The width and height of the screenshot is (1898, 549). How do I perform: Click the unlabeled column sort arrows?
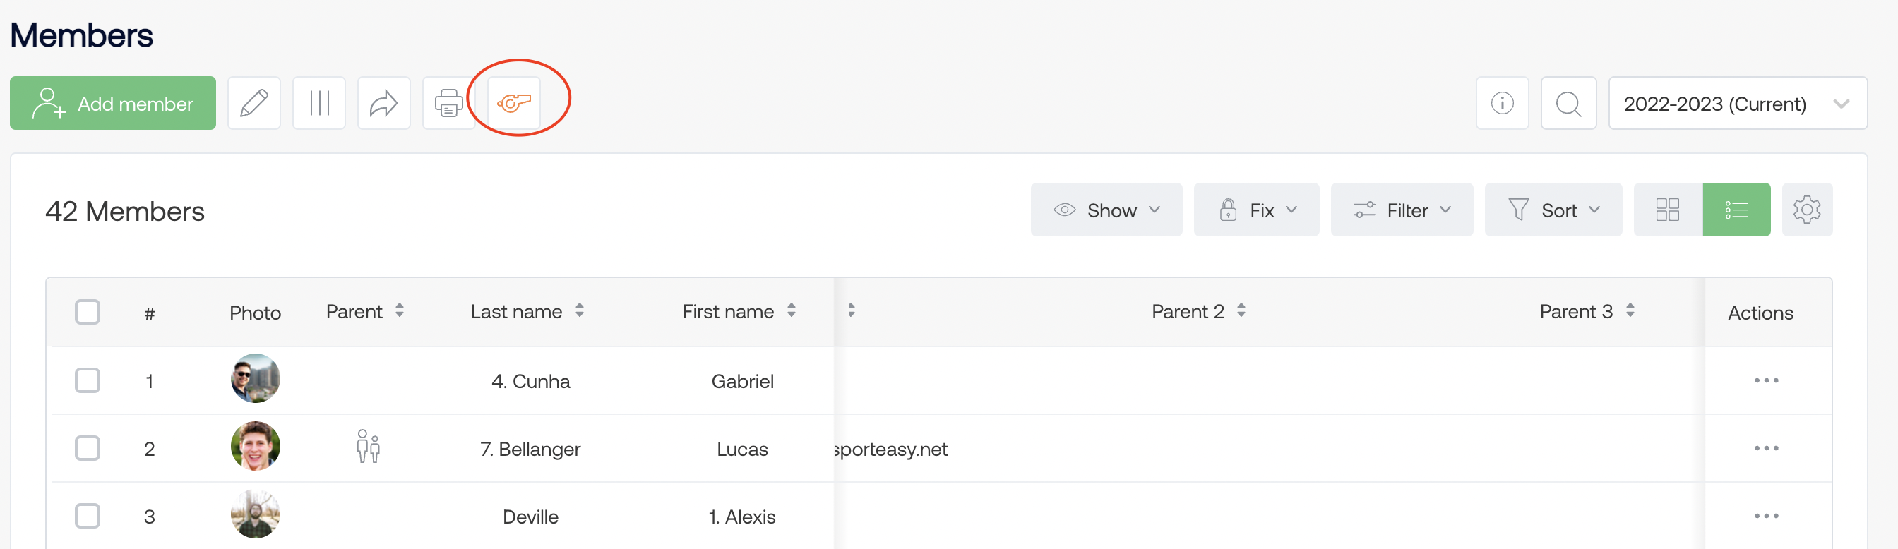[x=851, y=310]
